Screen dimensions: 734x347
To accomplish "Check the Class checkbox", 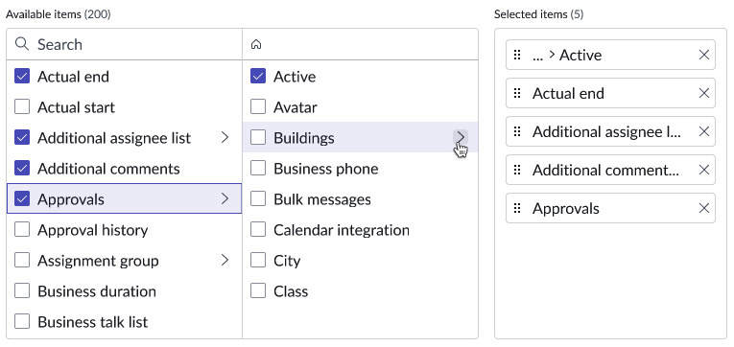I will pos(258,290).
